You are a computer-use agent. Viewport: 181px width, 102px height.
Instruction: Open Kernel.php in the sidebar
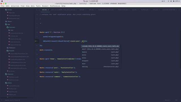12,71
